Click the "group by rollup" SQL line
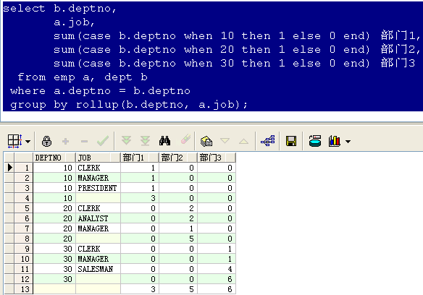The image size is (423, 295). pyautogui.click(x=129, y=105)
